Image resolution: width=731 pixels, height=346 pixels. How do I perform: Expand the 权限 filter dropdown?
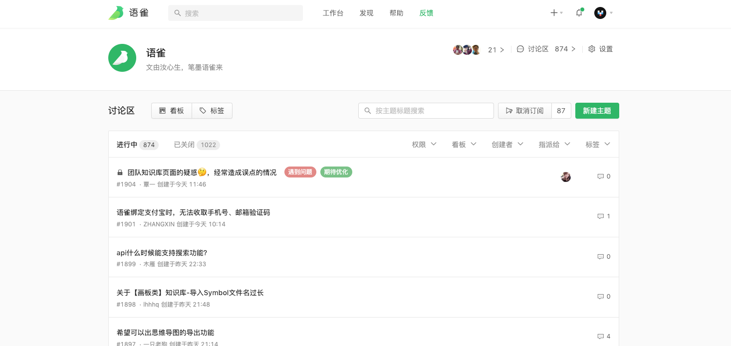point(424,144)
